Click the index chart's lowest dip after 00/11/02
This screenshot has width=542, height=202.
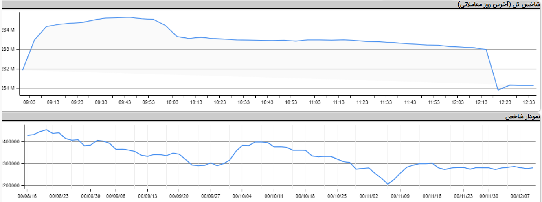(x=388, y=184)
